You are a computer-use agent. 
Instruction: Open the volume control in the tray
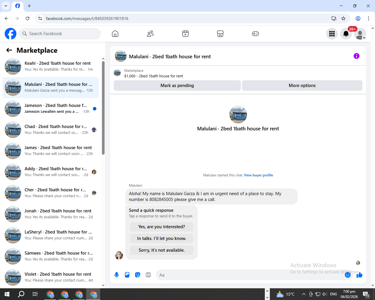[325, 294]
